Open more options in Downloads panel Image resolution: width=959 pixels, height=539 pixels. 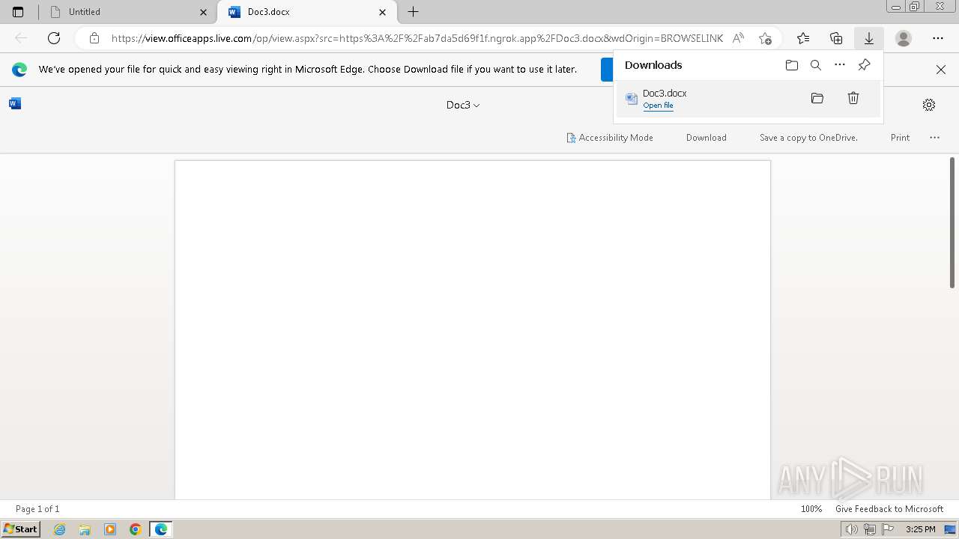[840, 65]
